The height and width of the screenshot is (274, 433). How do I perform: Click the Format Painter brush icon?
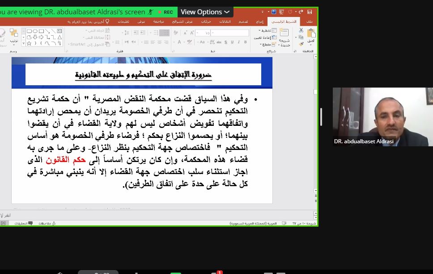301,43
